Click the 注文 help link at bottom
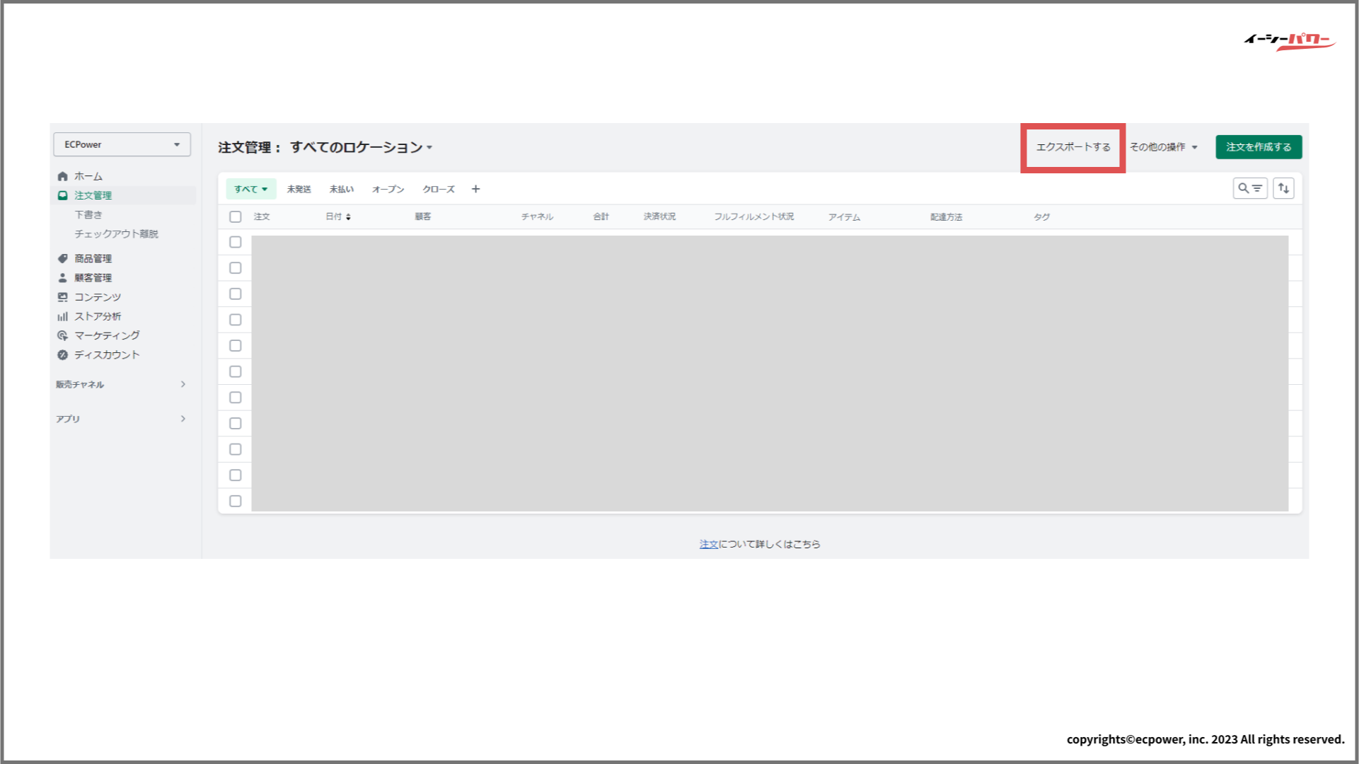The height and width of the screenshot is (764, 1359). point(708,544)
